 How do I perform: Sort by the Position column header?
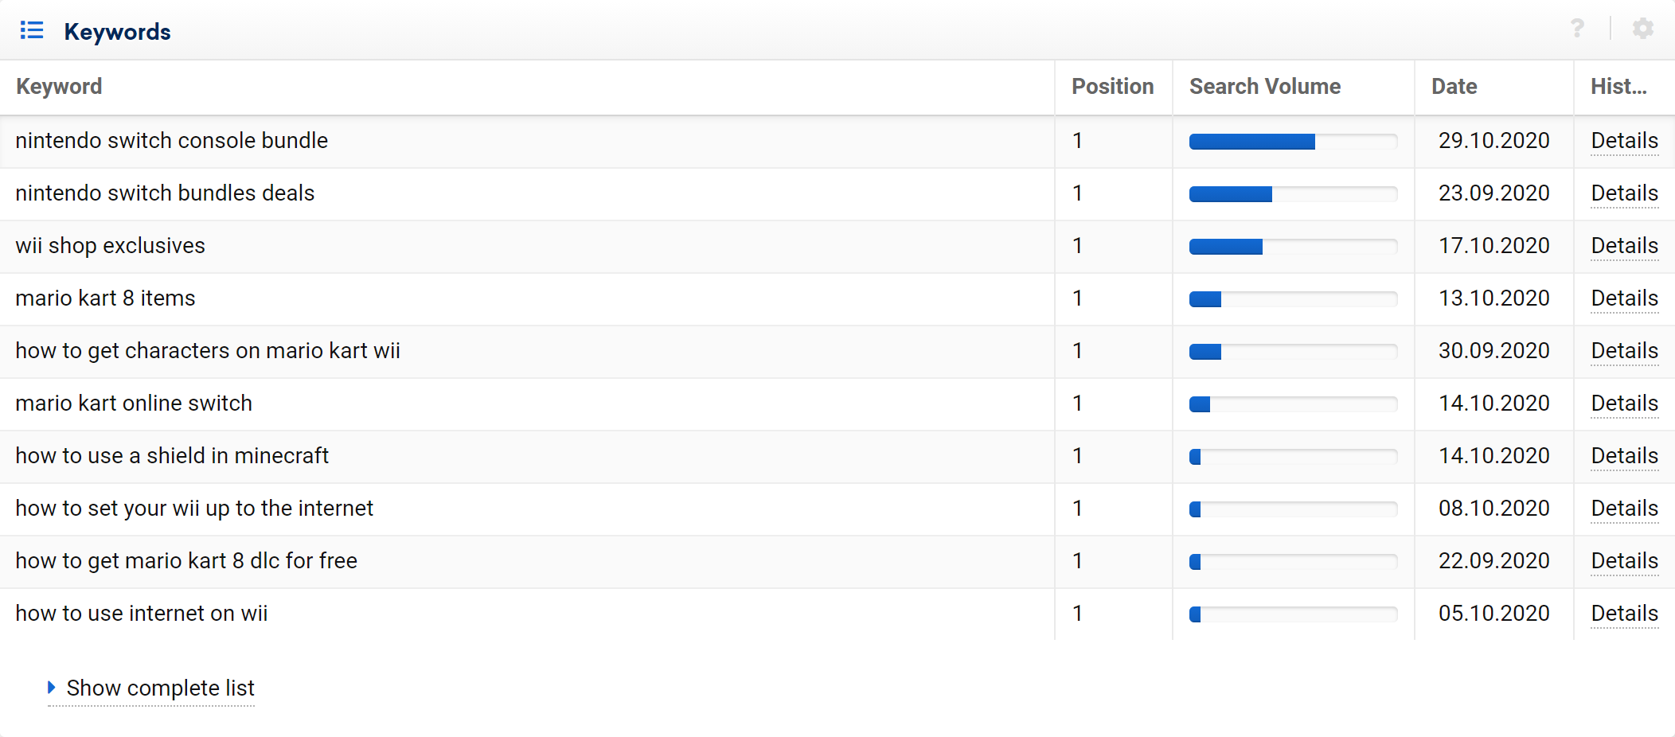point(1112,86)
